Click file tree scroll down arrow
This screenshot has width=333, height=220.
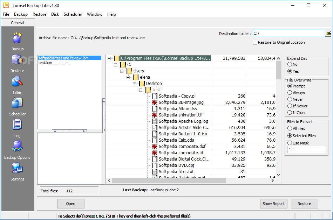click(278, 175)
